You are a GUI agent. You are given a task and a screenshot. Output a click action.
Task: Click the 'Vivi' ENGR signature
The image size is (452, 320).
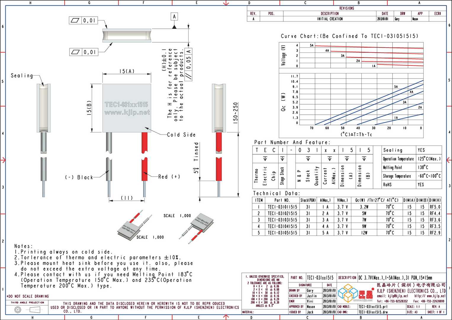pyautogui.click(x=310, y=301)
